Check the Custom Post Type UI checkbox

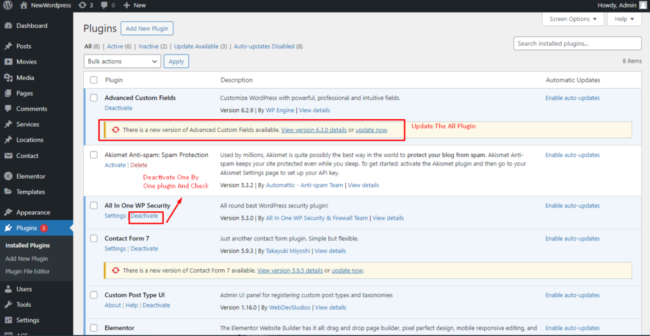94,295
